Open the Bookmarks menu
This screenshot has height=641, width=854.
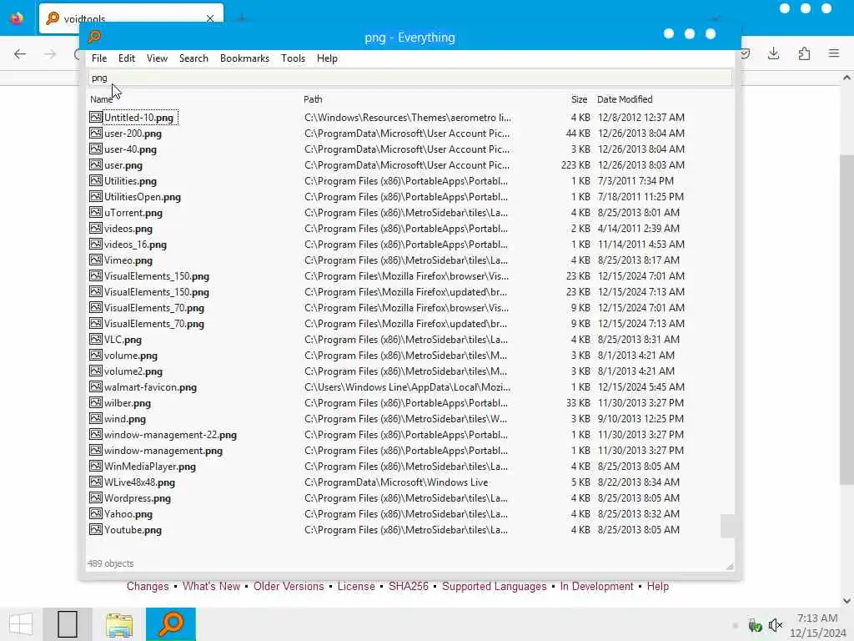pos(244,58)
